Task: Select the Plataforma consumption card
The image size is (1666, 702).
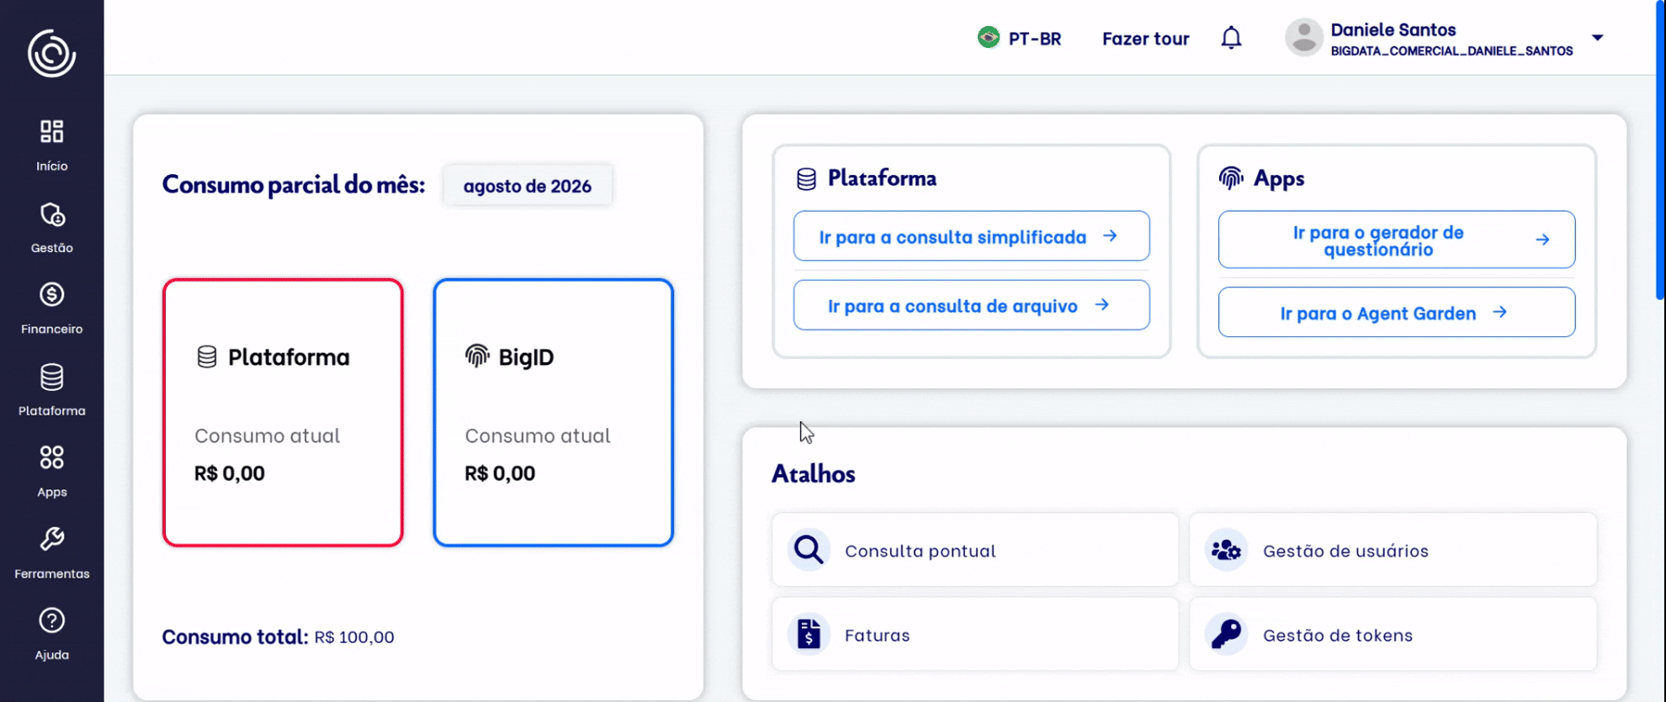Action: pos(283,413)
